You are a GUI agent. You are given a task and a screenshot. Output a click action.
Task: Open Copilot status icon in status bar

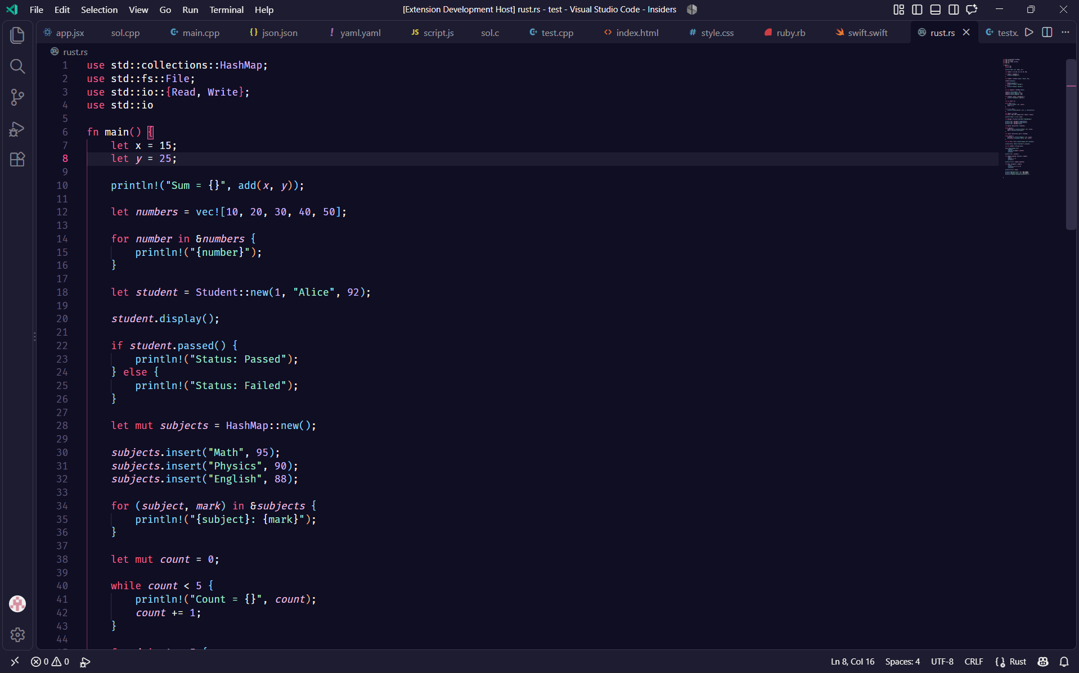1043,662
